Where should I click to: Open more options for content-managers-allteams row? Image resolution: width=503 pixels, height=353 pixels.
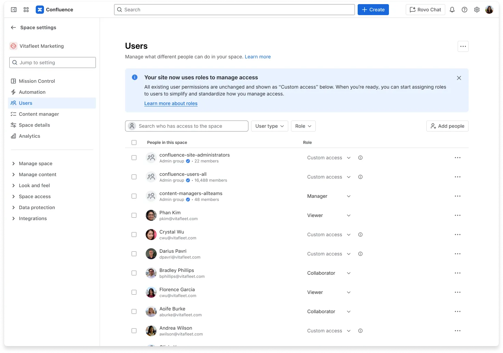point(458,196)
